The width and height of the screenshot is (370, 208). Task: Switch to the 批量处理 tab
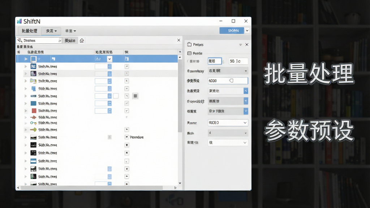pos(30,31)
